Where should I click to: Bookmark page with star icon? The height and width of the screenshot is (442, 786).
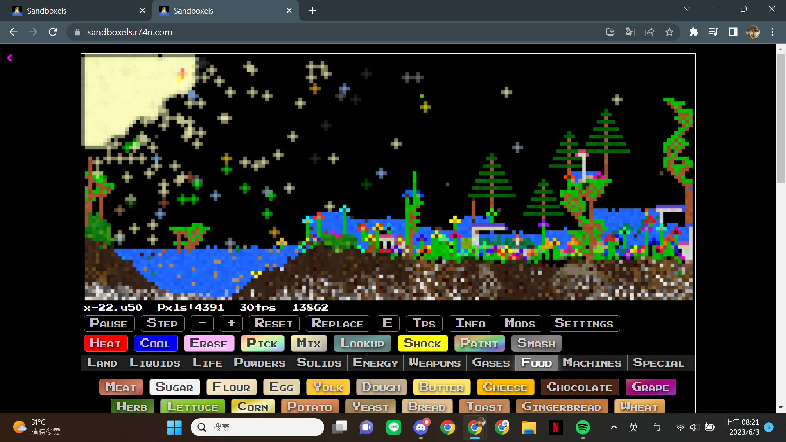[669, 32]
